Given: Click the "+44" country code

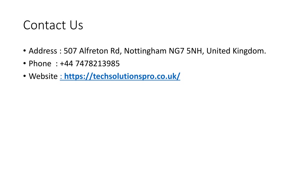Looking at the screenshot, I should [x=66, y=64].
